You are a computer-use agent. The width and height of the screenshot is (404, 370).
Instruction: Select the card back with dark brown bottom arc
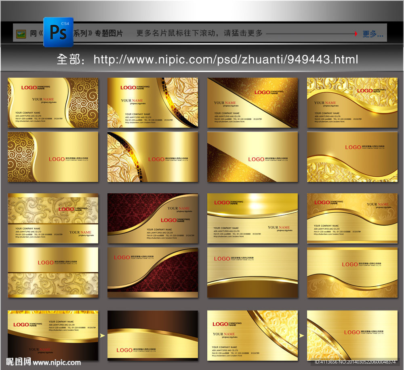253,273
